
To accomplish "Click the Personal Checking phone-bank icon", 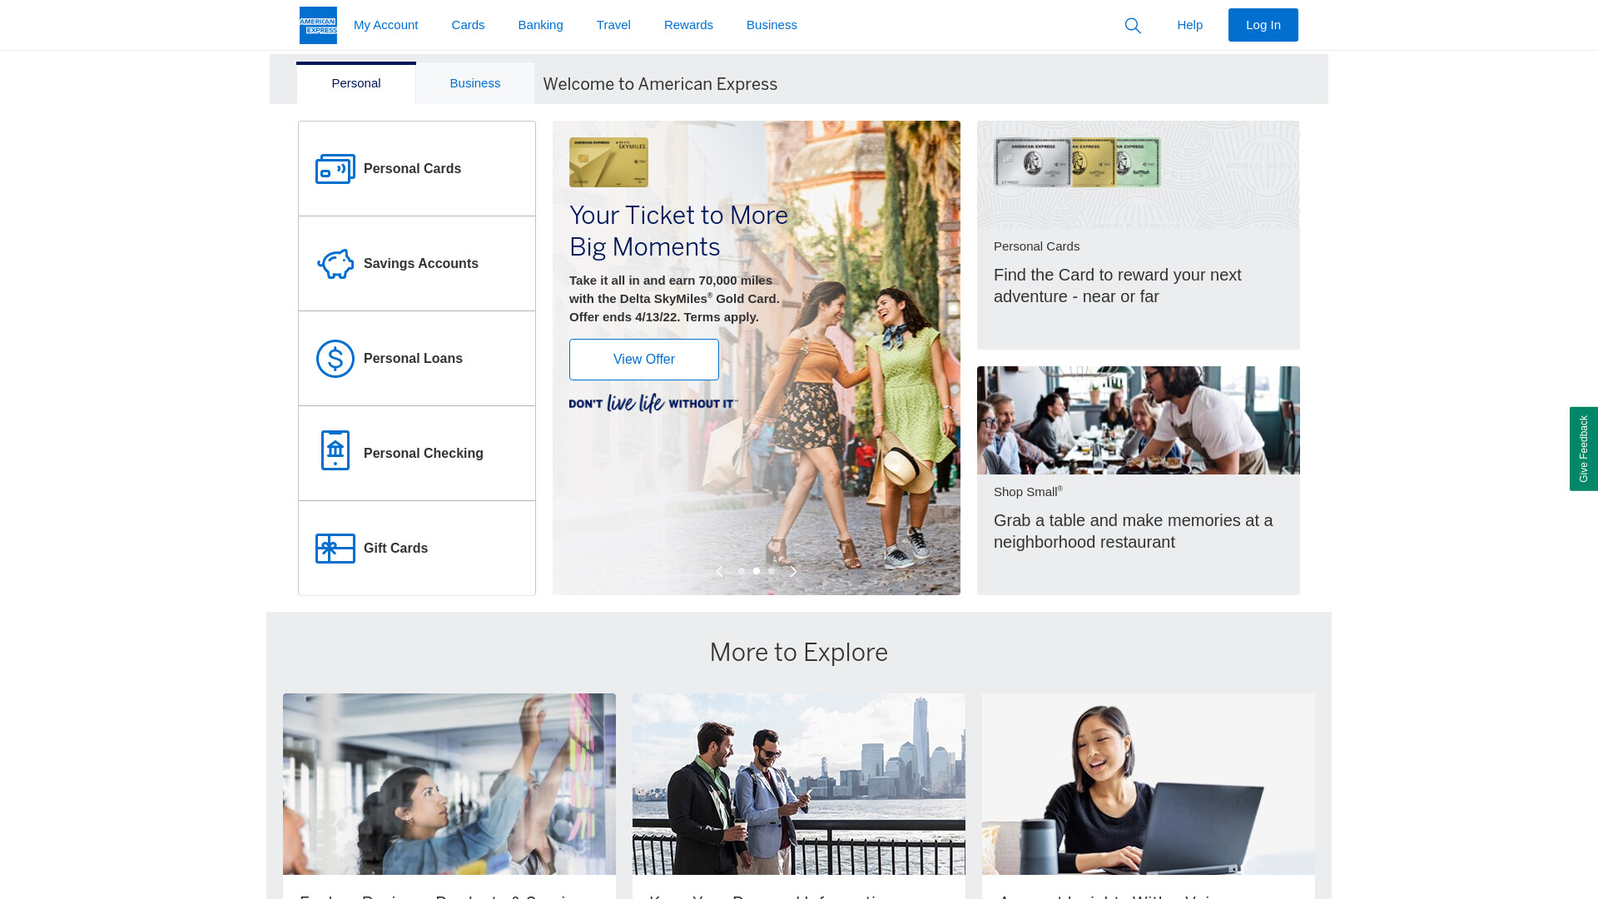I will click(x=335, y=450).
